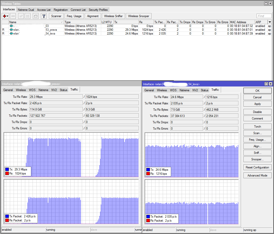Click the Disable cross toolbar icon
274x234 pixels.
click(28, 16)
